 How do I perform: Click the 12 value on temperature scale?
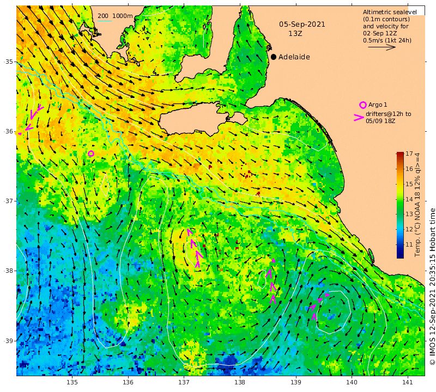(x=409, y=229)
